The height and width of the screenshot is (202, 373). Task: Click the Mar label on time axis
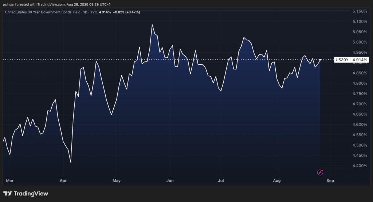(10, 180)
